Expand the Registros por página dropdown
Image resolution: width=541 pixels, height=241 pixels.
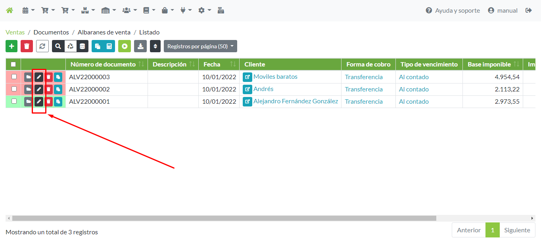(x=200, y=46)
